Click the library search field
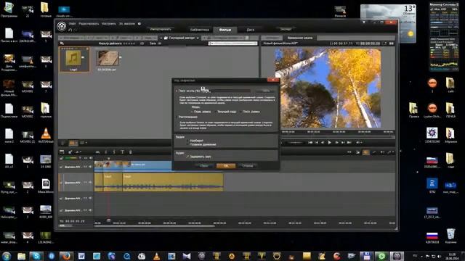 click(x=232, y=43)
